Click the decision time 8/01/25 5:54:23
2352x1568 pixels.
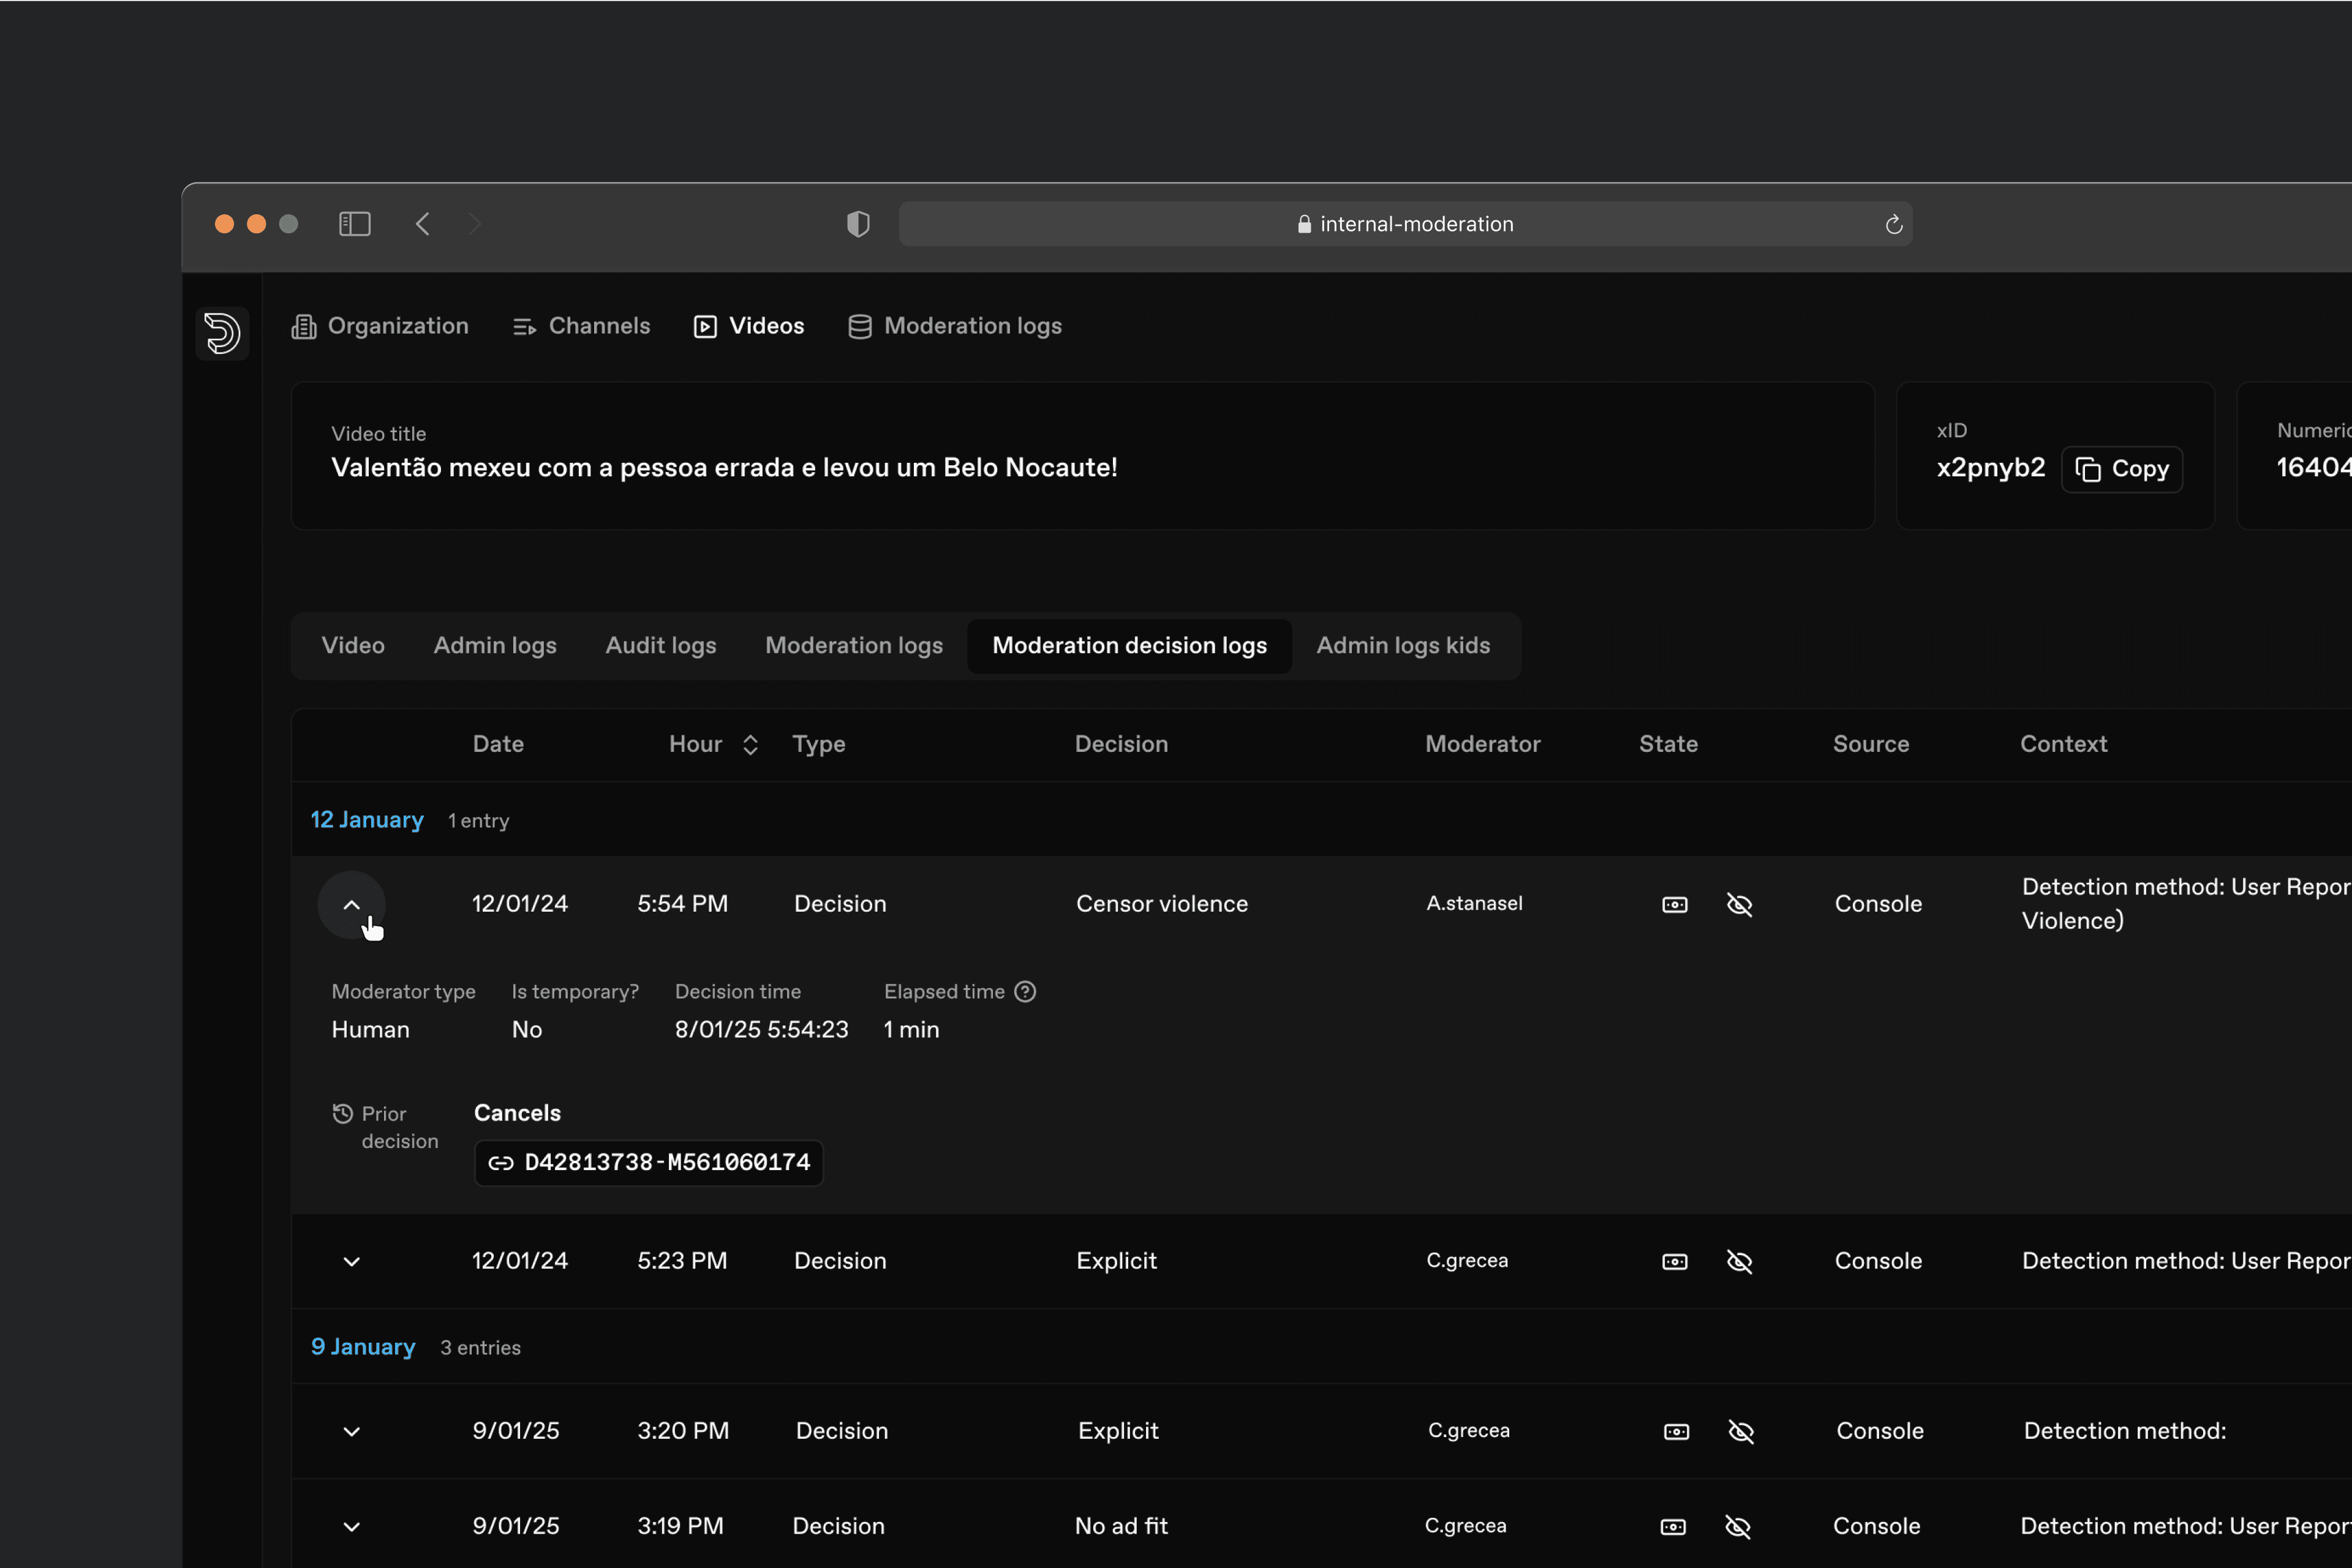(761, 1030)
